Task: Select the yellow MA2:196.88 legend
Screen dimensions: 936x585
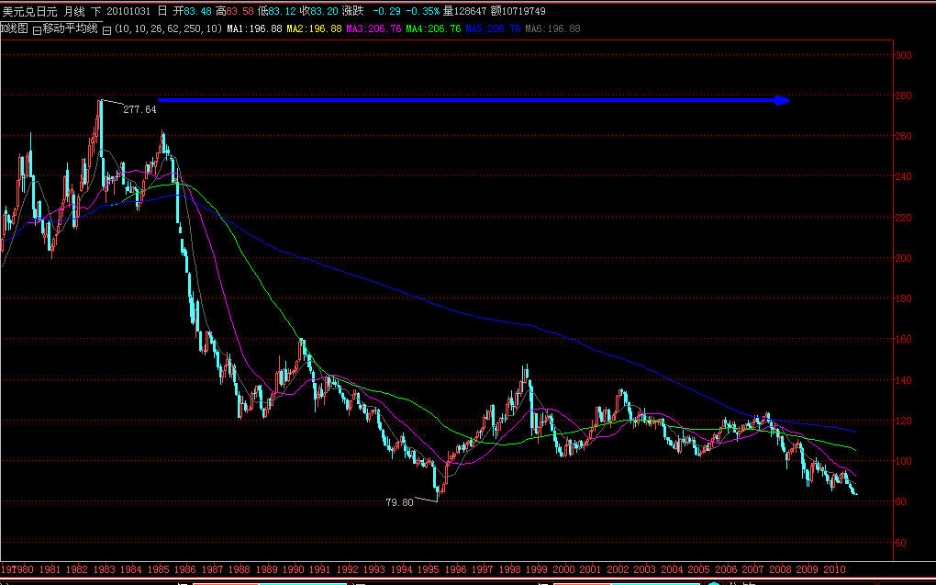Action: point(314,28)
